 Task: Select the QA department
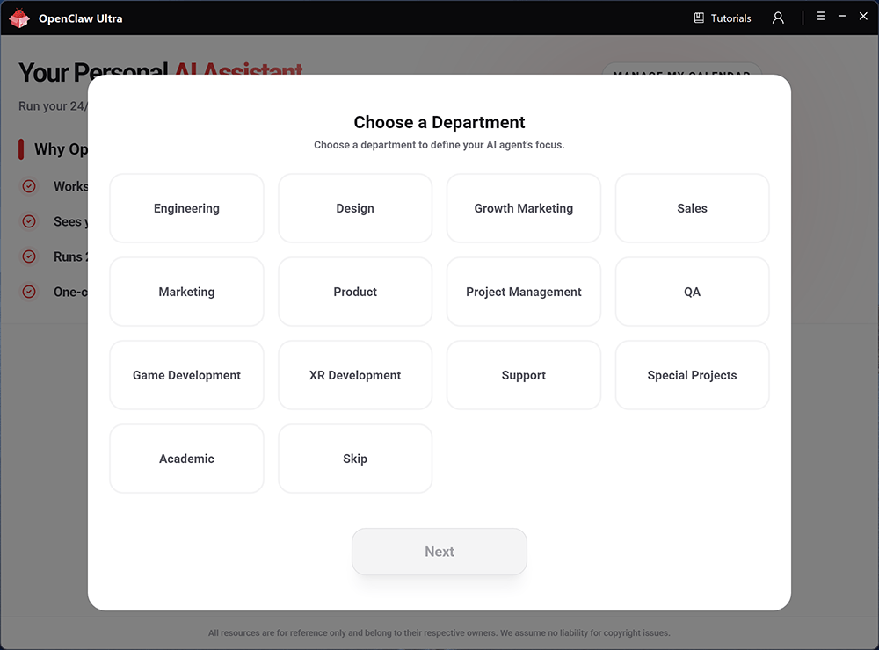pyautogui.click(x=693, y=292)
